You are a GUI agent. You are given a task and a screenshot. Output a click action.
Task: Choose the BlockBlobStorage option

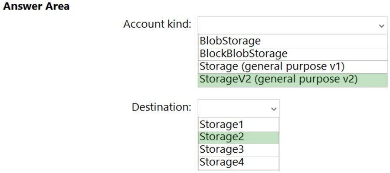point(292,54)
